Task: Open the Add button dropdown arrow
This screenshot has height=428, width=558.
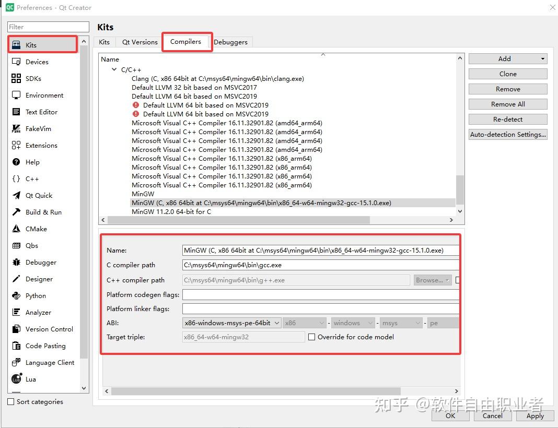Action: coord(542,58)
